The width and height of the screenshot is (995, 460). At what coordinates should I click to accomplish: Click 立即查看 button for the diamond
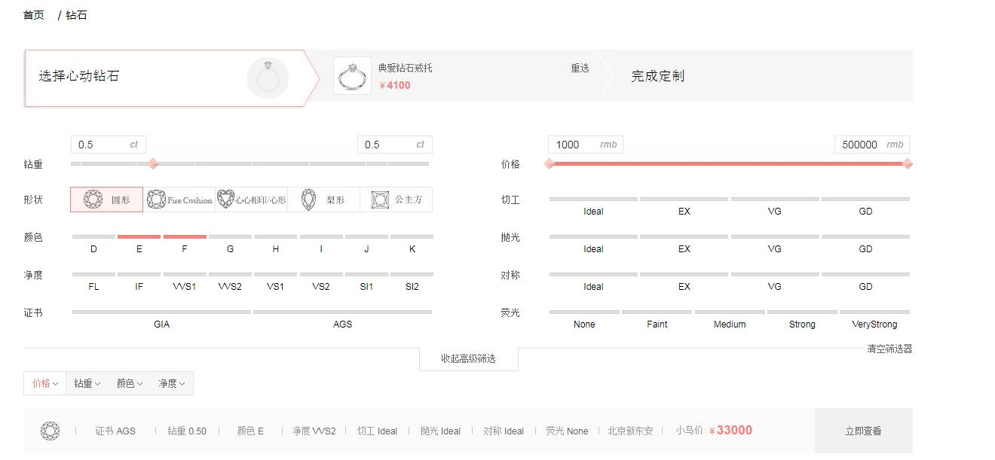(863, 431)
